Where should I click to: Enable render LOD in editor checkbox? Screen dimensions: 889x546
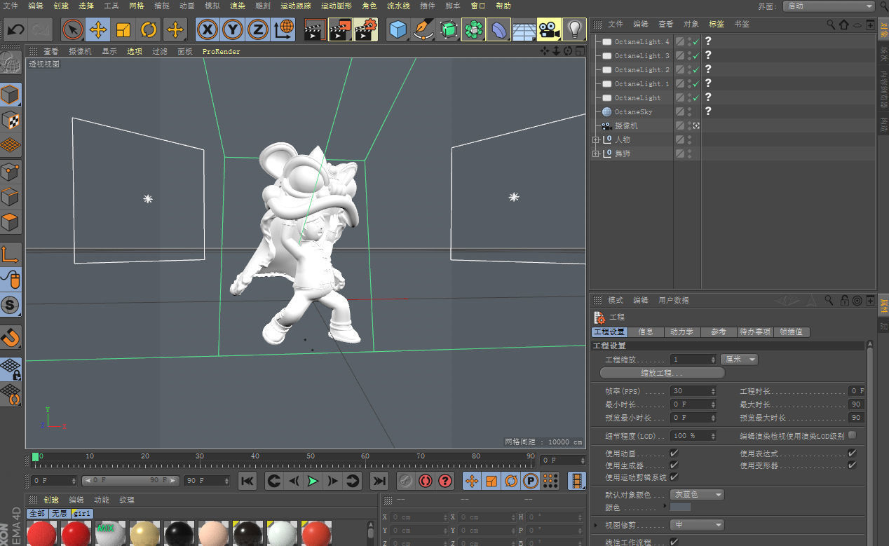852,435
